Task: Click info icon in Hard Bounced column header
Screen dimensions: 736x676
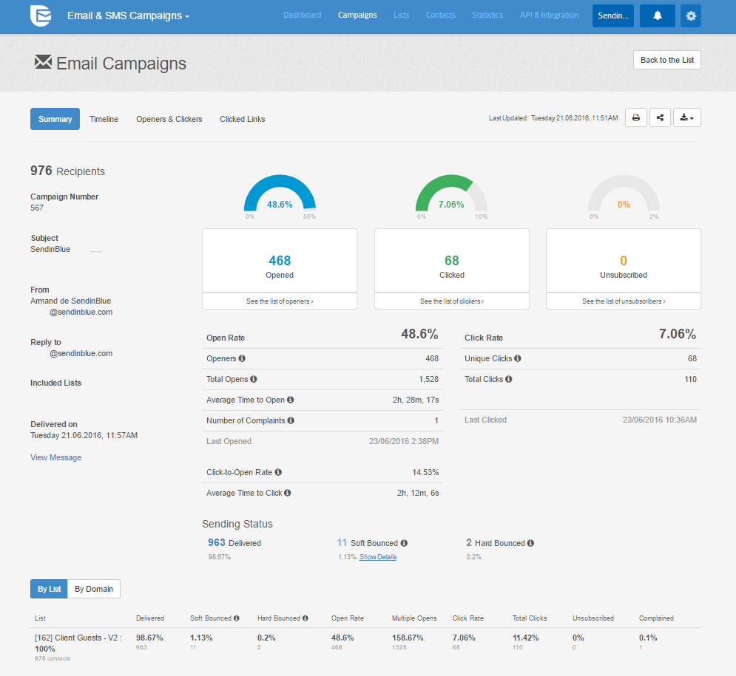Action: pos(305,618)
